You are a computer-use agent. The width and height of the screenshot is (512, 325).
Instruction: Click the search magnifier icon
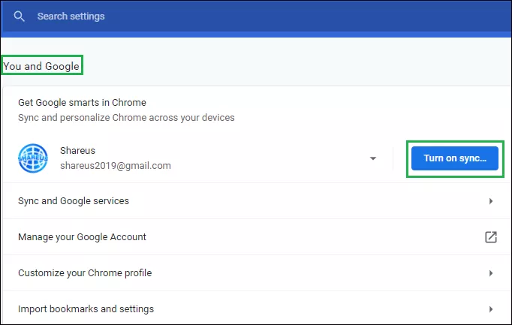point(19,17)
